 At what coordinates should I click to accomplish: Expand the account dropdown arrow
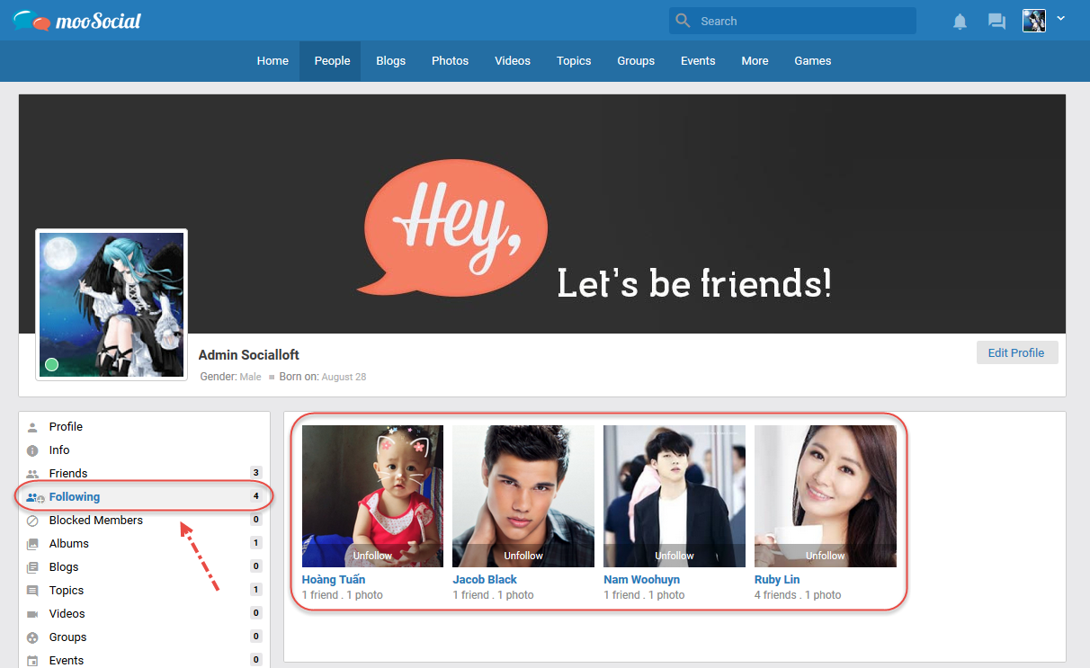1060,19
